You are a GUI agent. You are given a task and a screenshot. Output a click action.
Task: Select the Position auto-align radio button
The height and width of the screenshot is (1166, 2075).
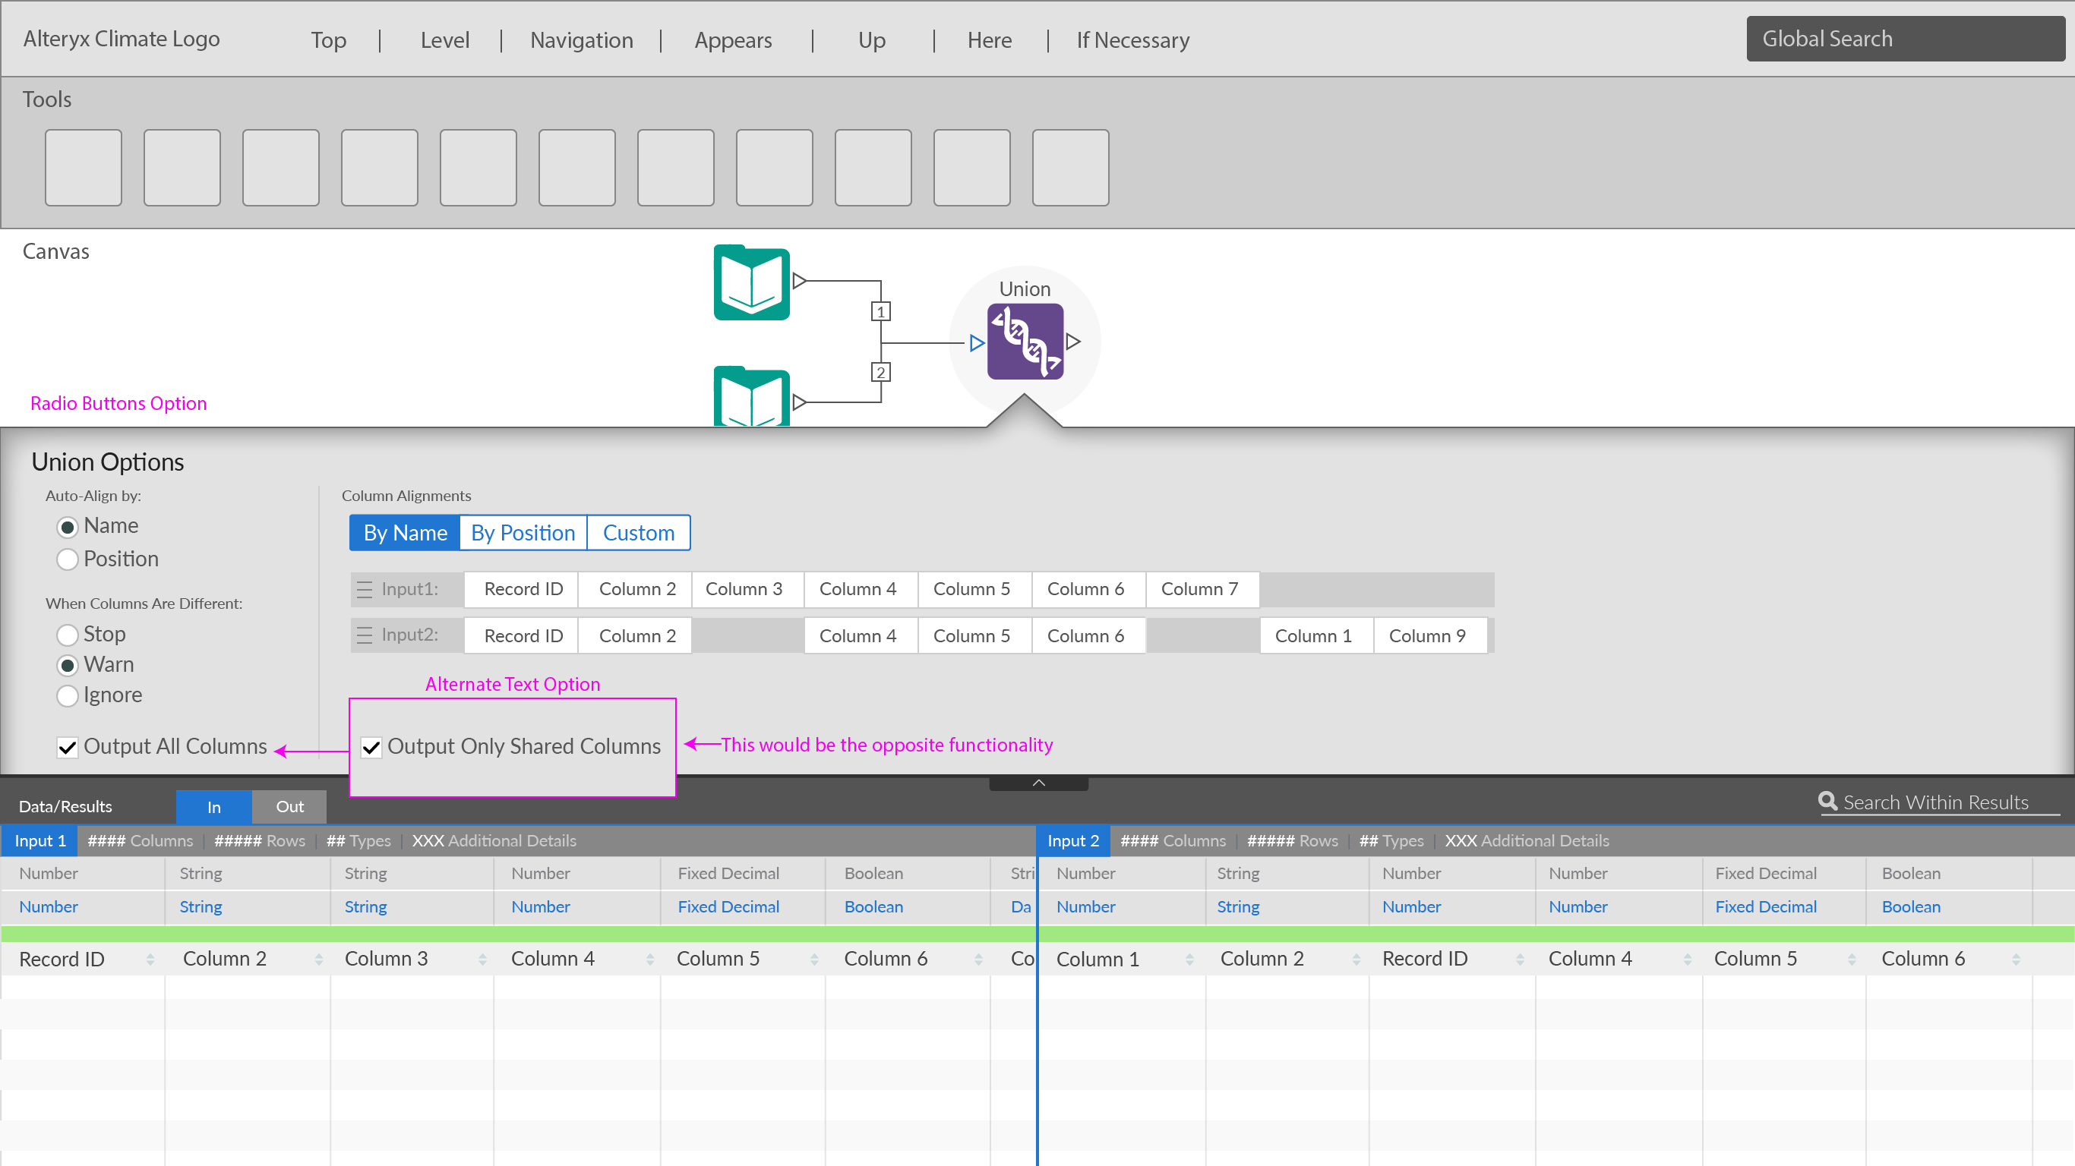[x=68, y=559]
